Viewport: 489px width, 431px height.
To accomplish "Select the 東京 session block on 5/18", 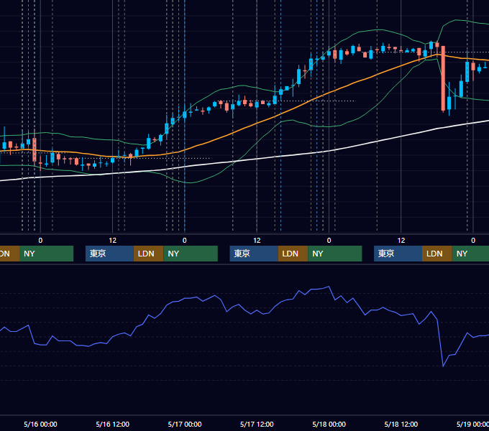I will coord(398,254).
